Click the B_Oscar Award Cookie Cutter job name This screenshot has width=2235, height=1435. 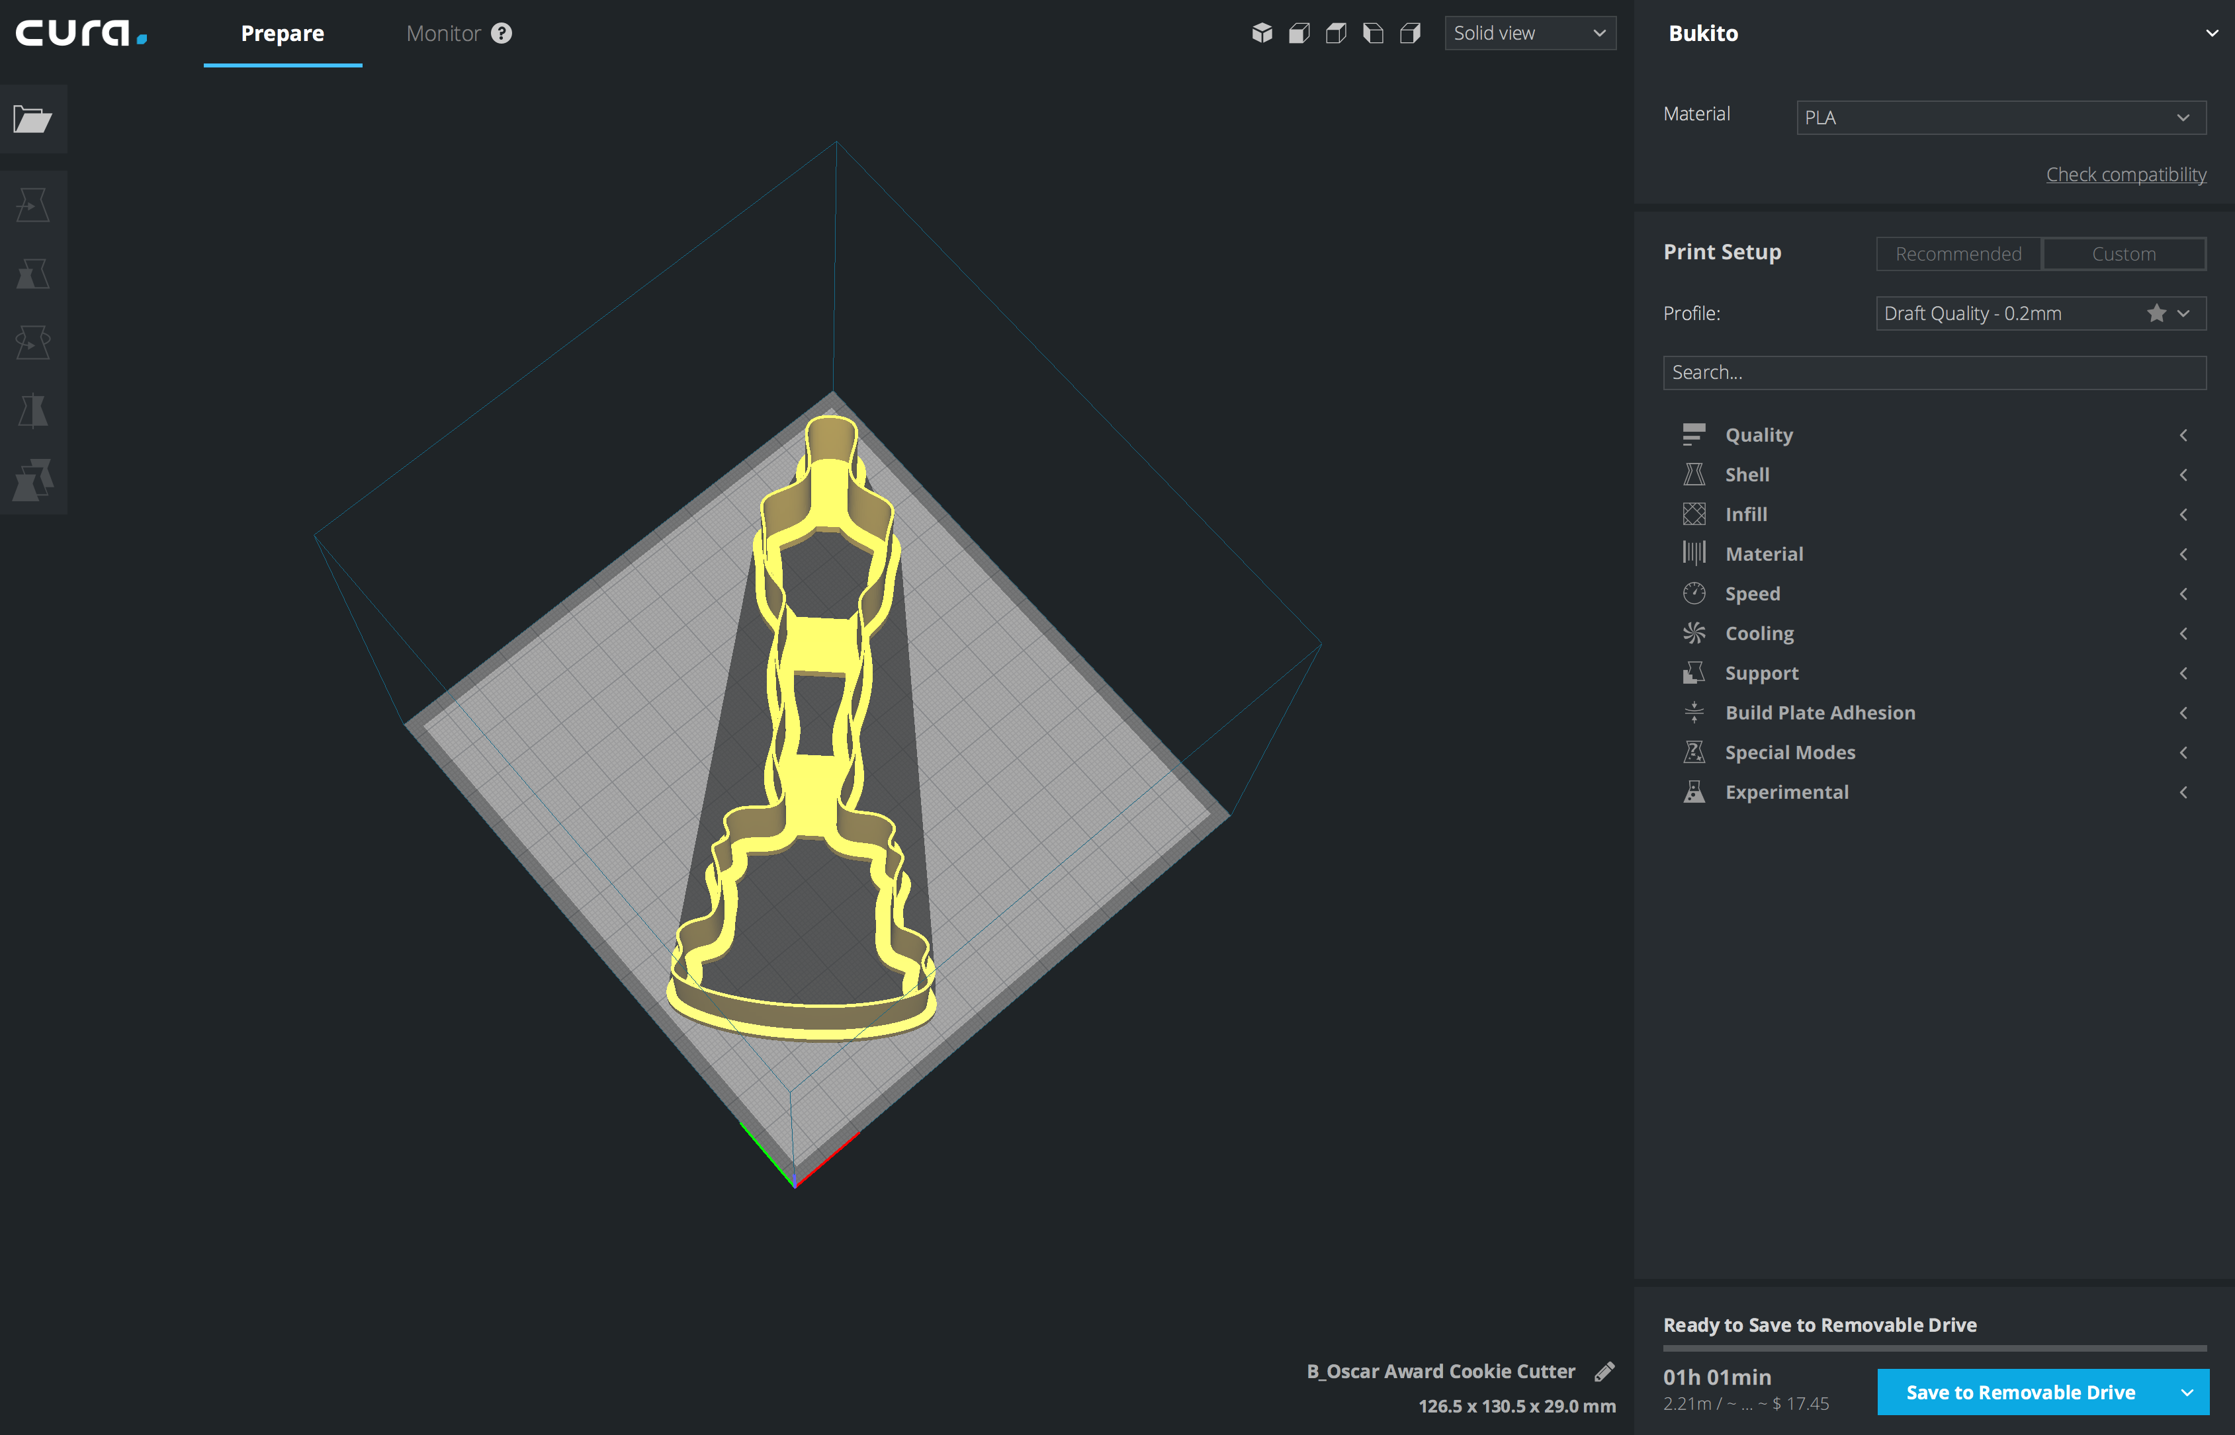click(x=1441, y=1372)
